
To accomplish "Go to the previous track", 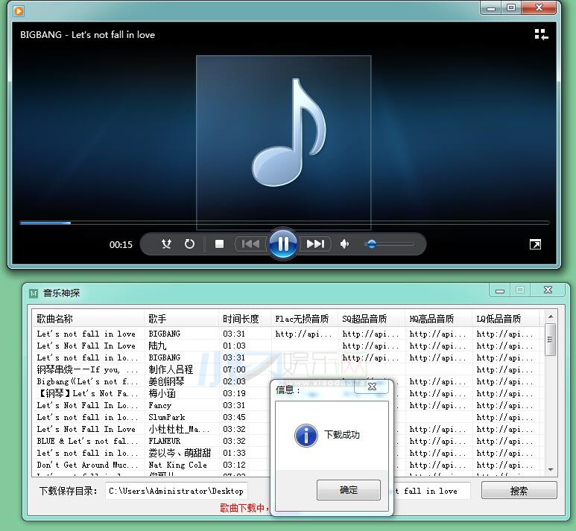I will [250, 244].
